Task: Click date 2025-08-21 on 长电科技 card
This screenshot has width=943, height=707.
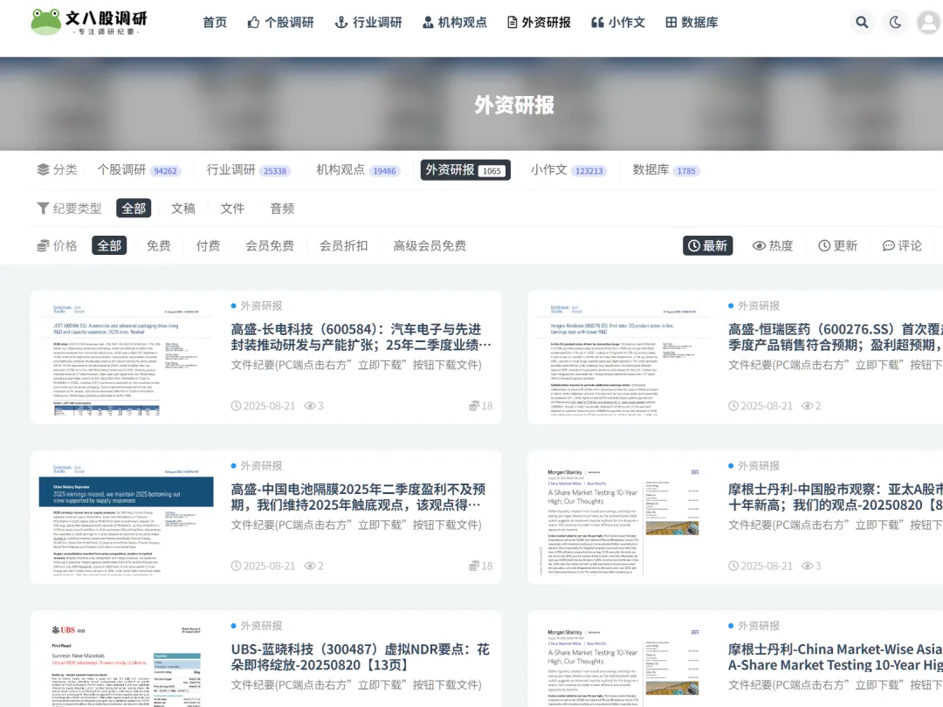Action: click(264, 406)
